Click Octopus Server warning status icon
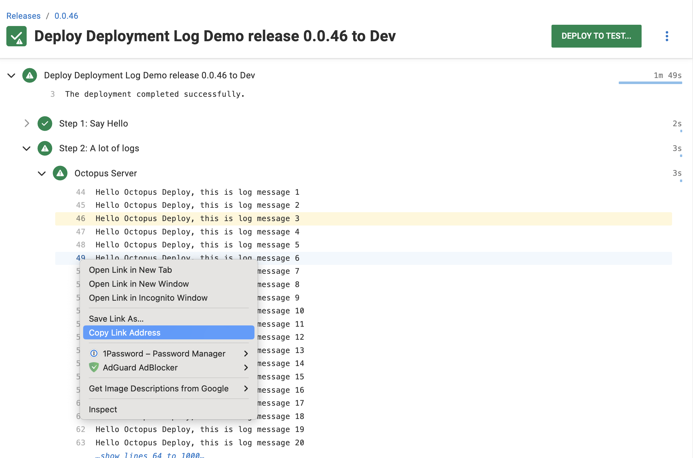Viewport: 693px width, 458px height. tap(60, 173)
